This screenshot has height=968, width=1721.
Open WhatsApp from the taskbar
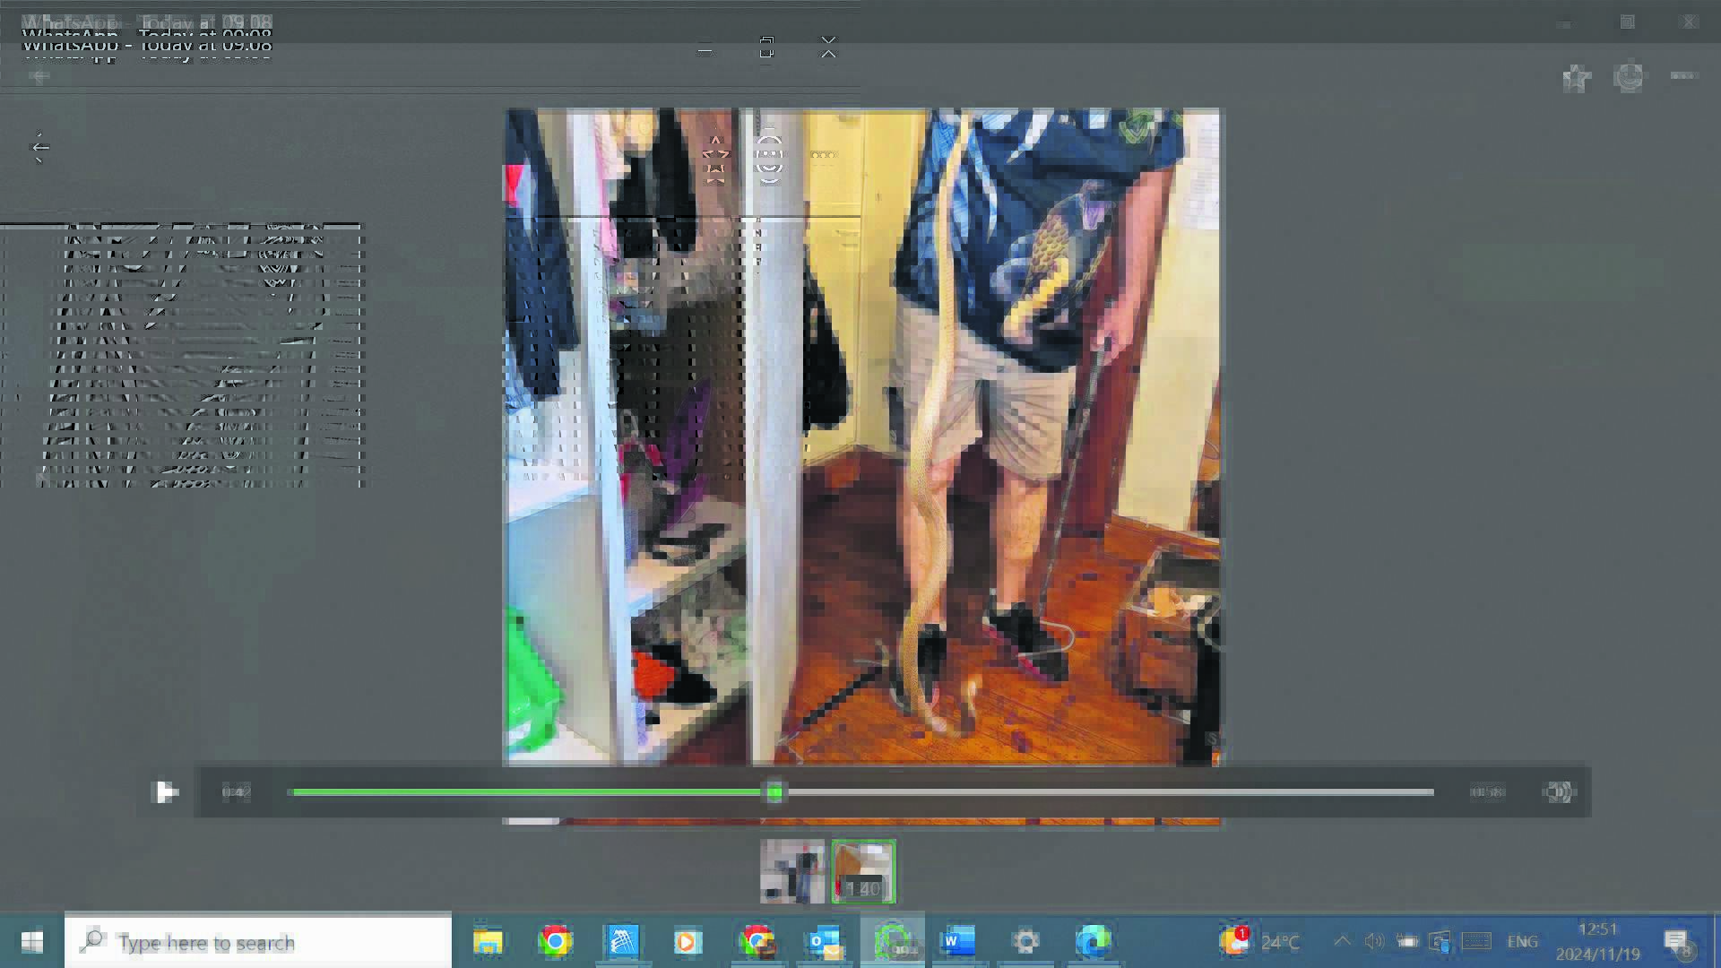point(892,942)
